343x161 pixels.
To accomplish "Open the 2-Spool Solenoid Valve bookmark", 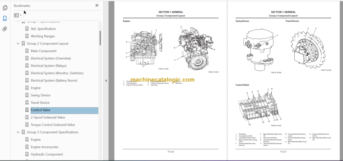I will [48, 118].
